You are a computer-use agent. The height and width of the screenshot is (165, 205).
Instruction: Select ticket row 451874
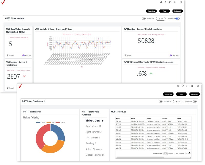pos(153,139)
